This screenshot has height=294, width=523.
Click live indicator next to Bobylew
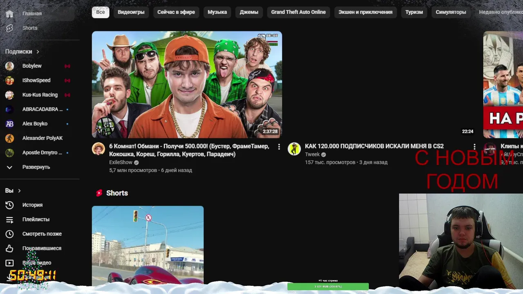click(x=67, y=66)
